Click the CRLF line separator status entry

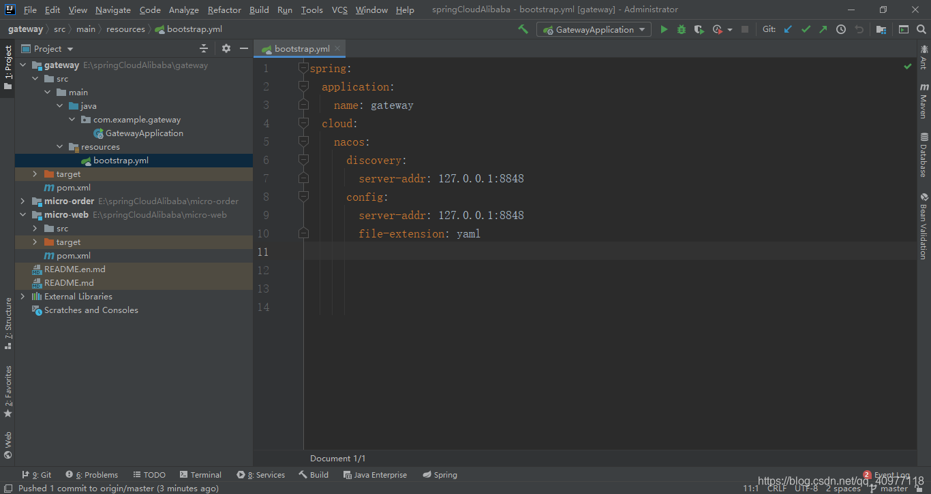[x=777, y=489]
